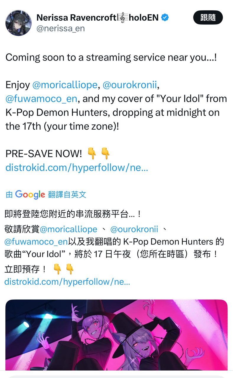This screenshot has height=378, width=233.
Task: Open the @moricalliope mention in the English text
Action: coord(65,85)
